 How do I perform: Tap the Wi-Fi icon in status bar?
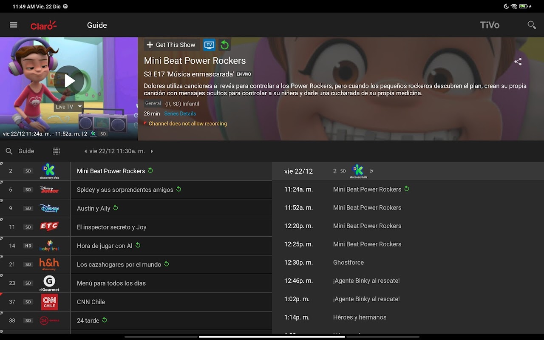514,6
